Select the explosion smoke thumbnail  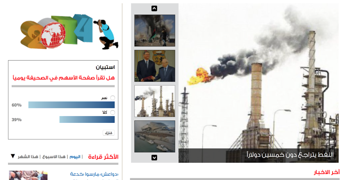[x=155, y=31]
